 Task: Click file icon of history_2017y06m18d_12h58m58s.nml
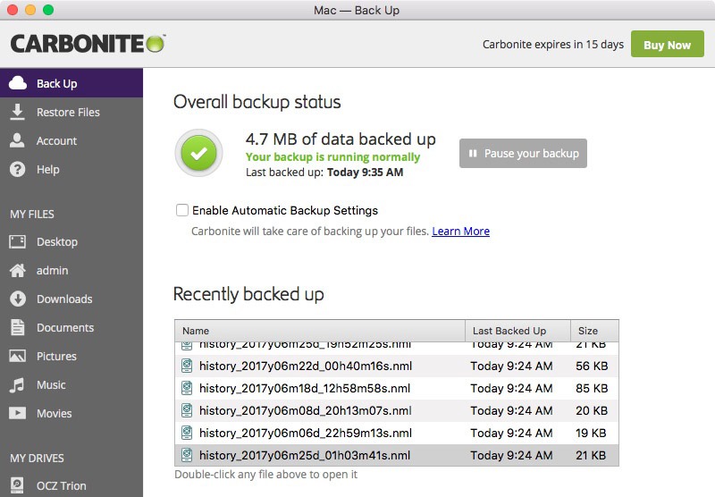[187, 388]
